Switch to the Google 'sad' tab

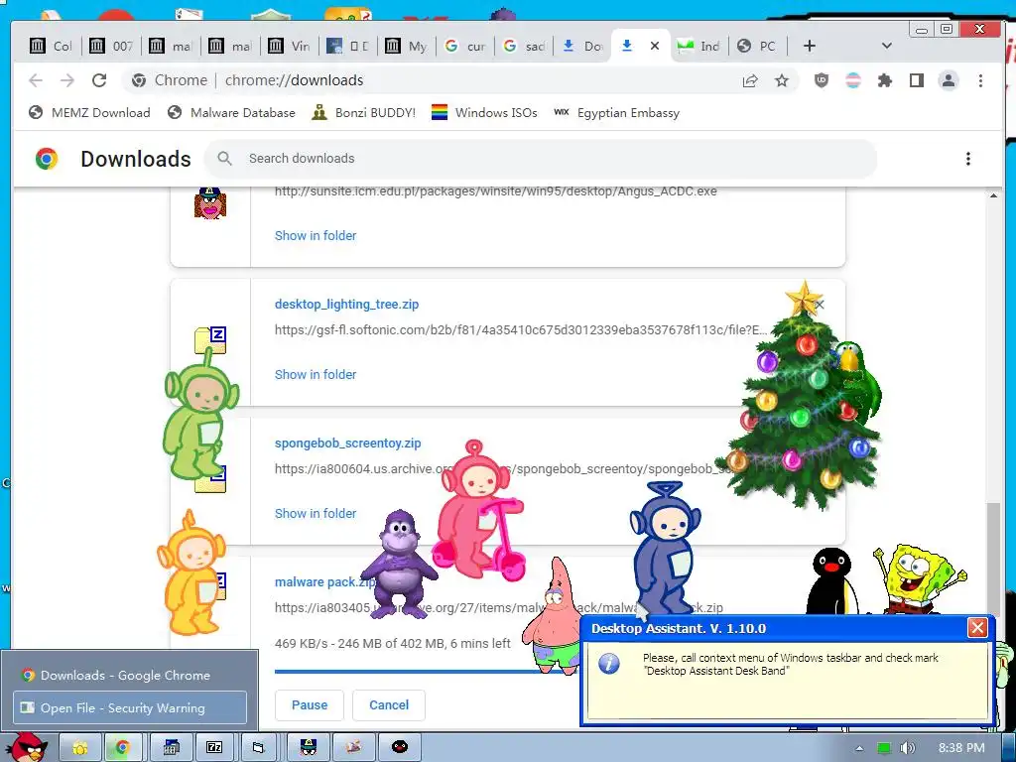524,46
